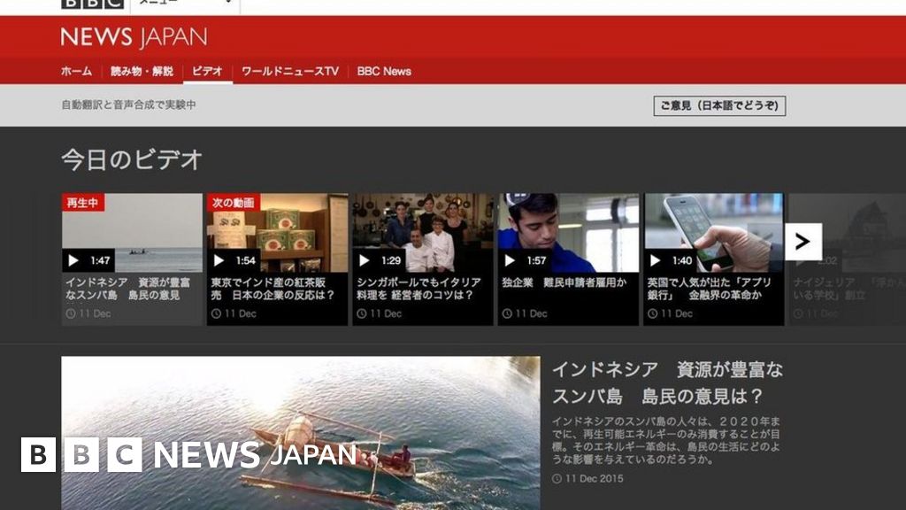Click the play icon on the インドネシア Sumba video

[73, 260]
